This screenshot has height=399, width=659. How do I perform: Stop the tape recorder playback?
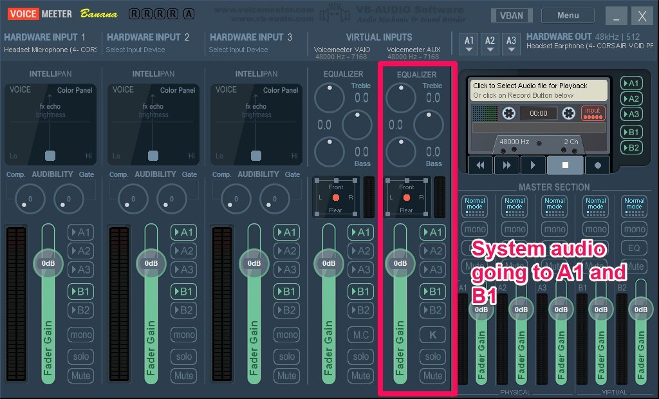pos(565,165)
